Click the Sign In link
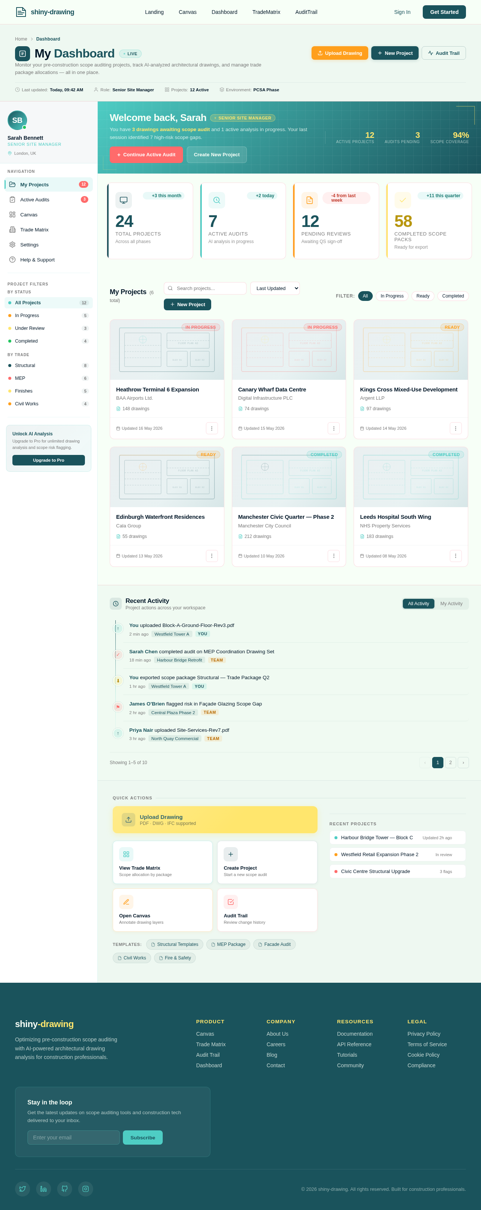481x1210 pixels. click(x=402, y=12)
